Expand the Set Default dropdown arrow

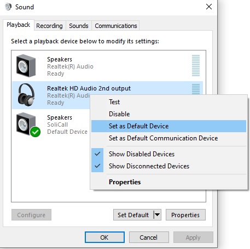[x=158, y=215]
